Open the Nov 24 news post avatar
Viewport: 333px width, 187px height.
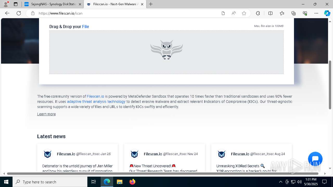click(x=135, y=154)
